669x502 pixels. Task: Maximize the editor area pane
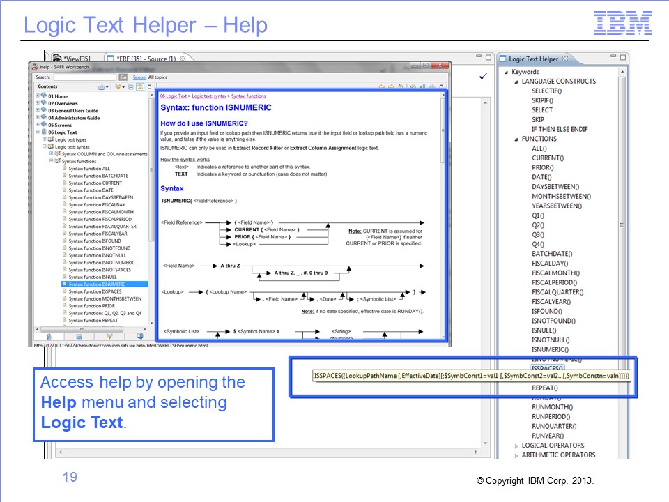pos(489,57)
